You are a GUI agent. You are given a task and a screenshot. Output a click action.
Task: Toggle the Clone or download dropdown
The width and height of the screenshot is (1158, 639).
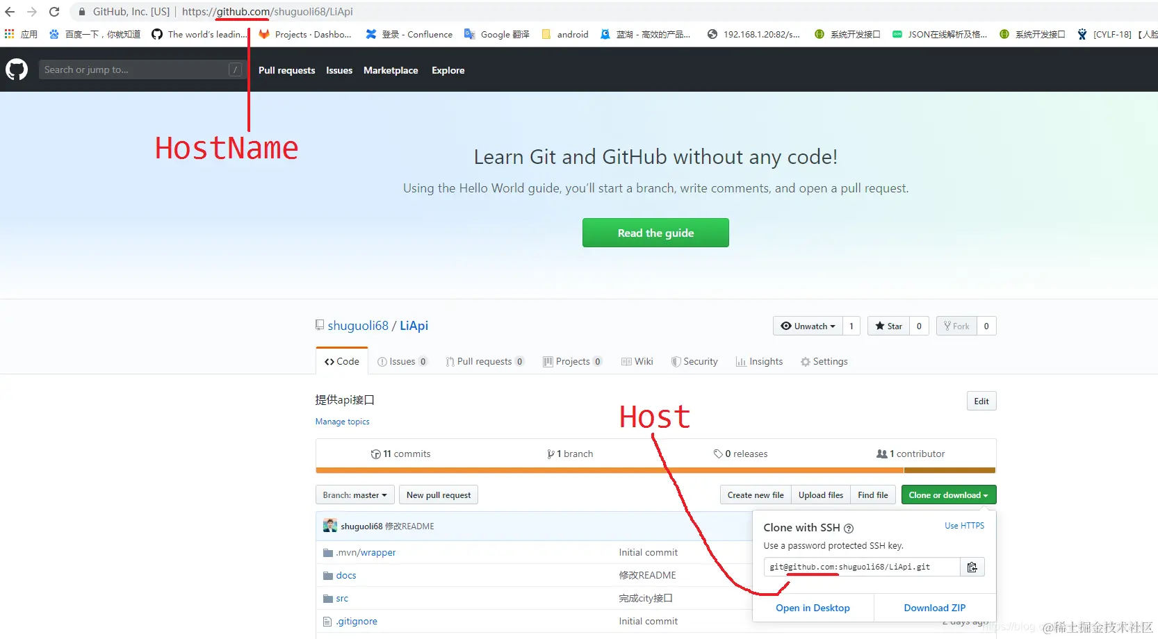[x=949, y=495]
